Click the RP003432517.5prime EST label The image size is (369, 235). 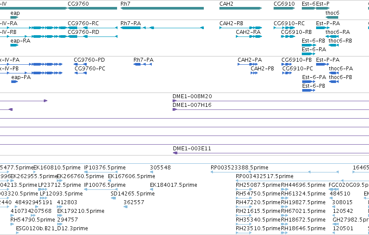[x=265, y=176]
